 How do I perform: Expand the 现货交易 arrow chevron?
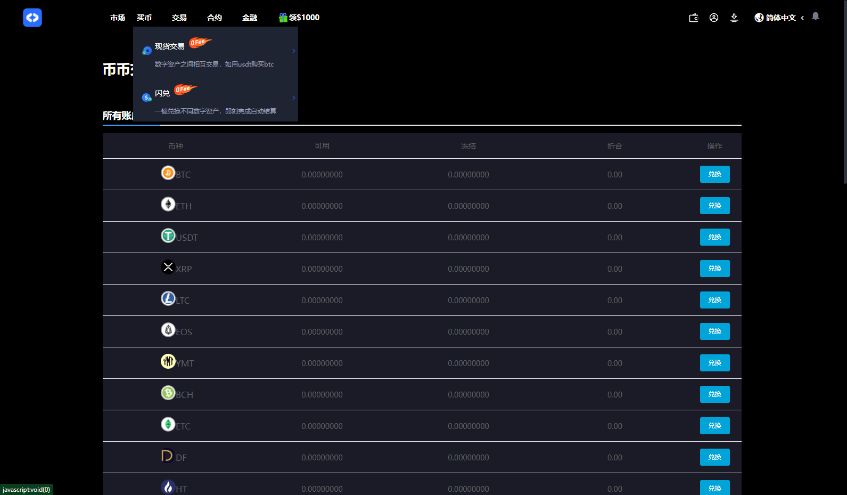coord(293,51)
